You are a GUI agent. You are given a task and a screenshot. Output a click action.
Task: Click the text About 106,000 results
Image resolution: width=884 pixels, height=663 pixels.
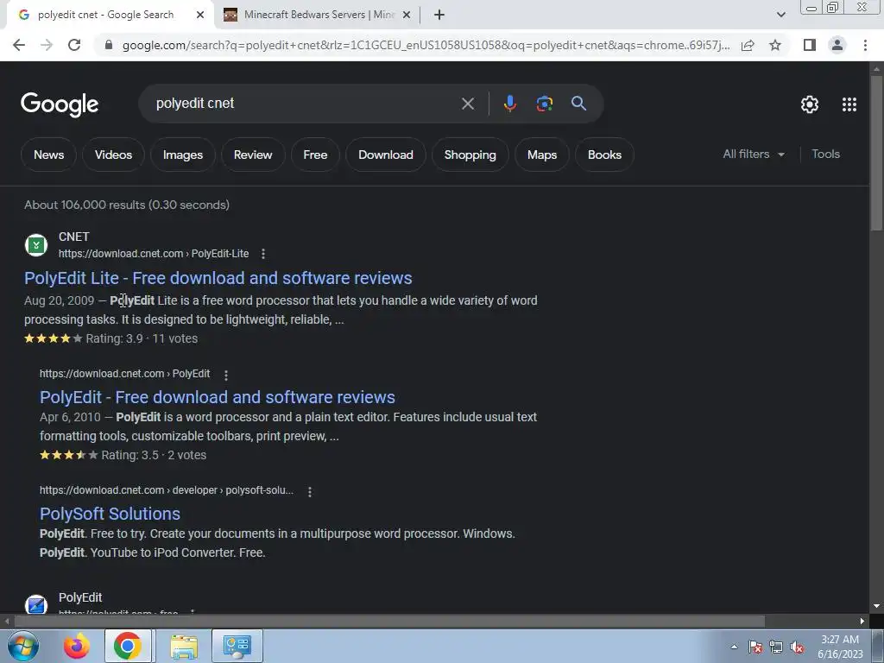(85, 205)
